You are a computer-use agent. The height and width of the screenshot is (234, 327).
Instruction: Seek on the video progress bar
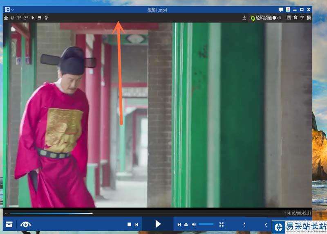click(147, 213)
